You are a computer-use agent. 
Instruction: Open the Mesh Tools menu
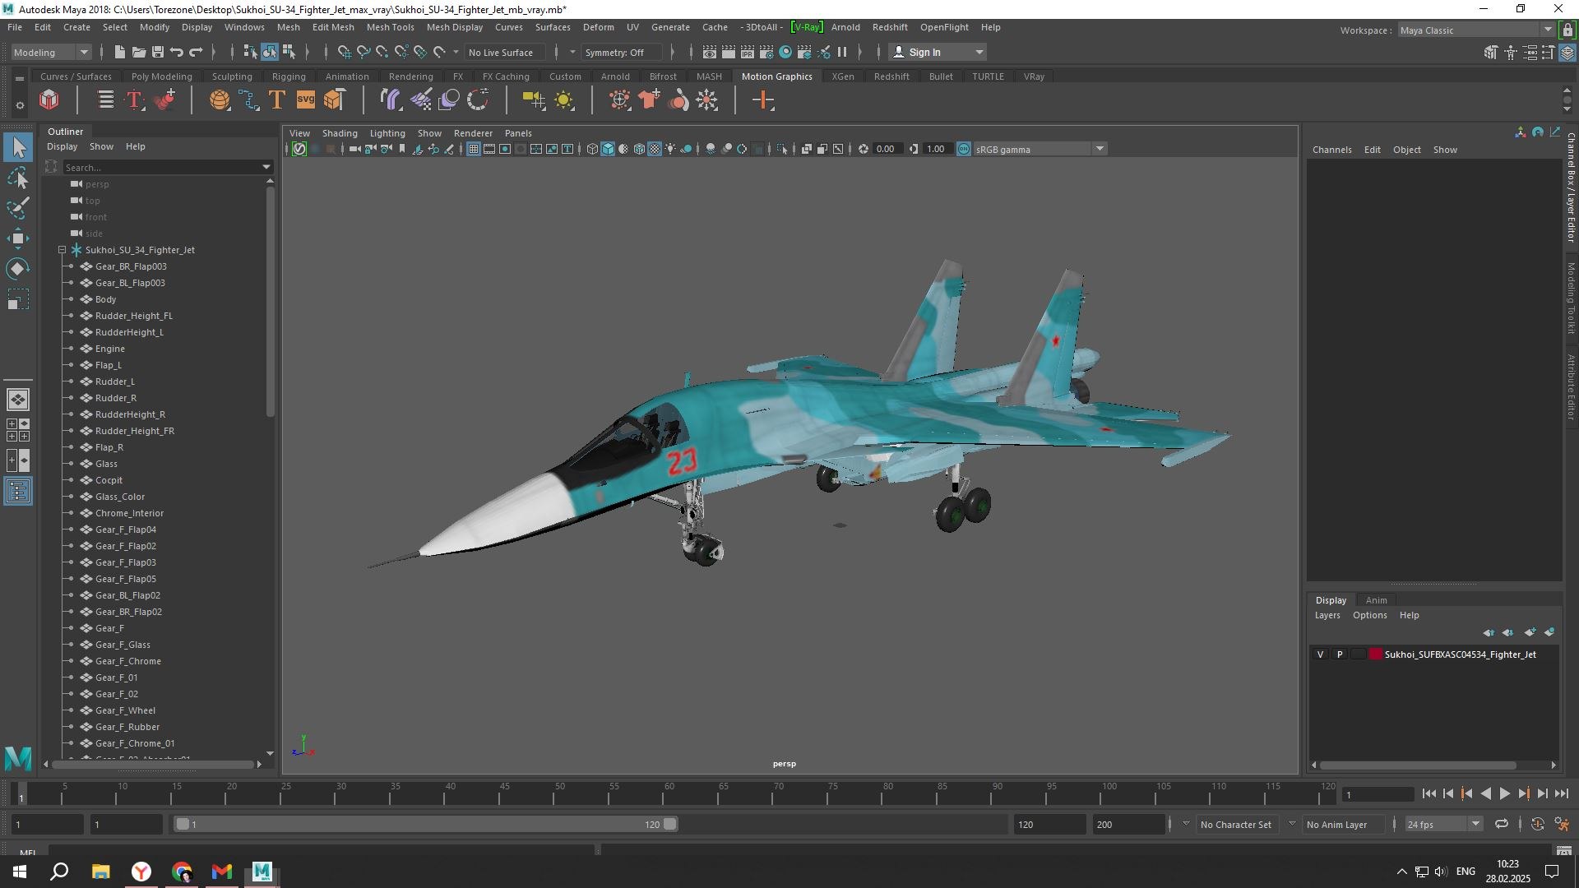click(x=390, y=27)
